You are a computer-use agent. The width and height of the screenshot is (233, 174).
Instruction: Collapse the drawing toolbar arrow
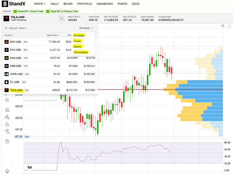click(12, 164)
